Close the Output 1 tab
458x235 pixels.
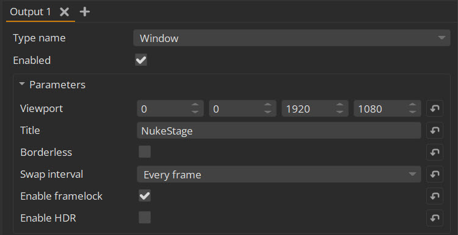pos(64,12)
